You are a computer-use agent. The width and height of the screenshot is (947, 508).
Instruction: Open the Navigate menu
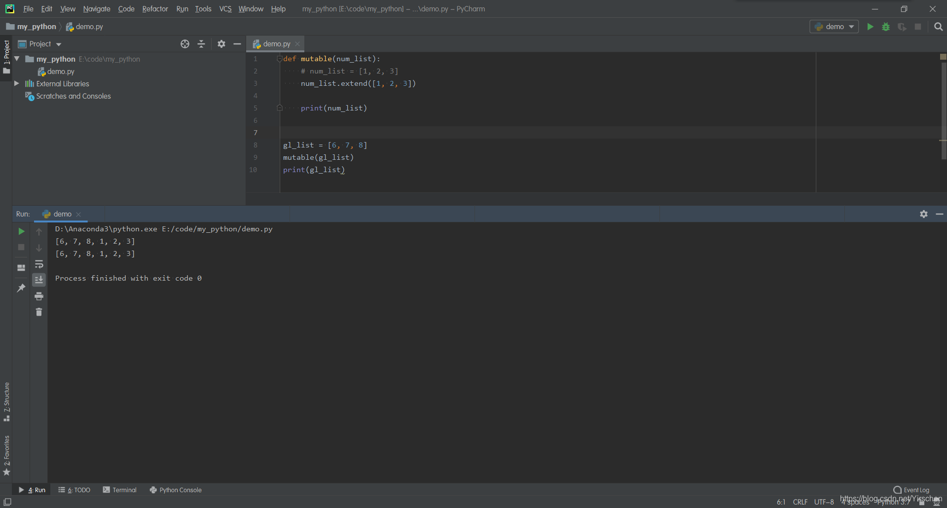click(x=97, y=9)
